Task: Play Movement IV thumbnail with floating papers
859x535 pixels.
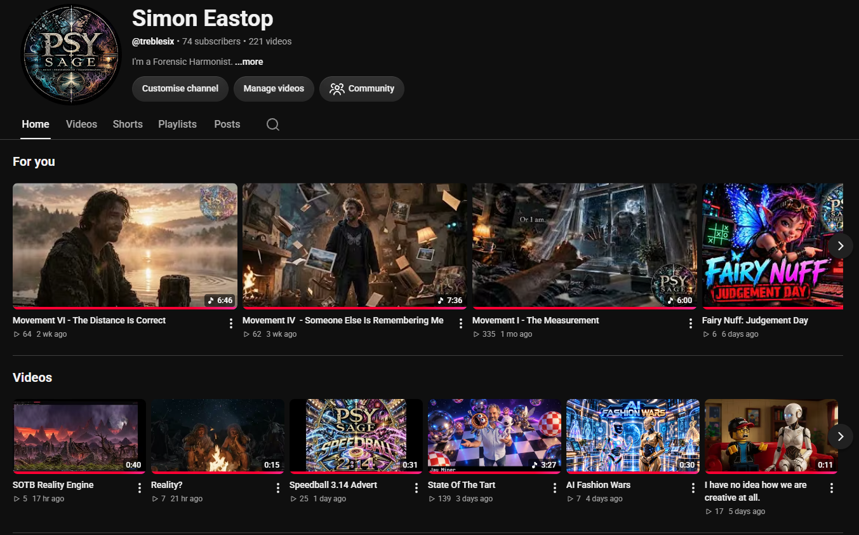Action: [x=355, y=246]
